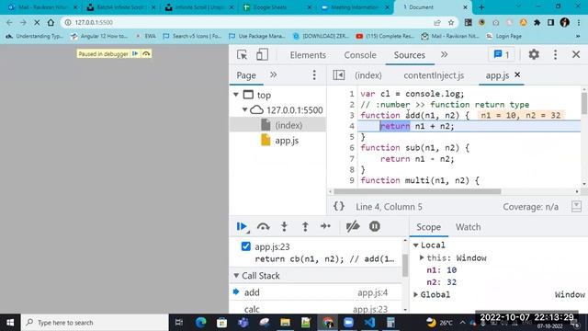The image size is (588, 331).
Task: Step to next statement
Action: (x=325, y=226)
